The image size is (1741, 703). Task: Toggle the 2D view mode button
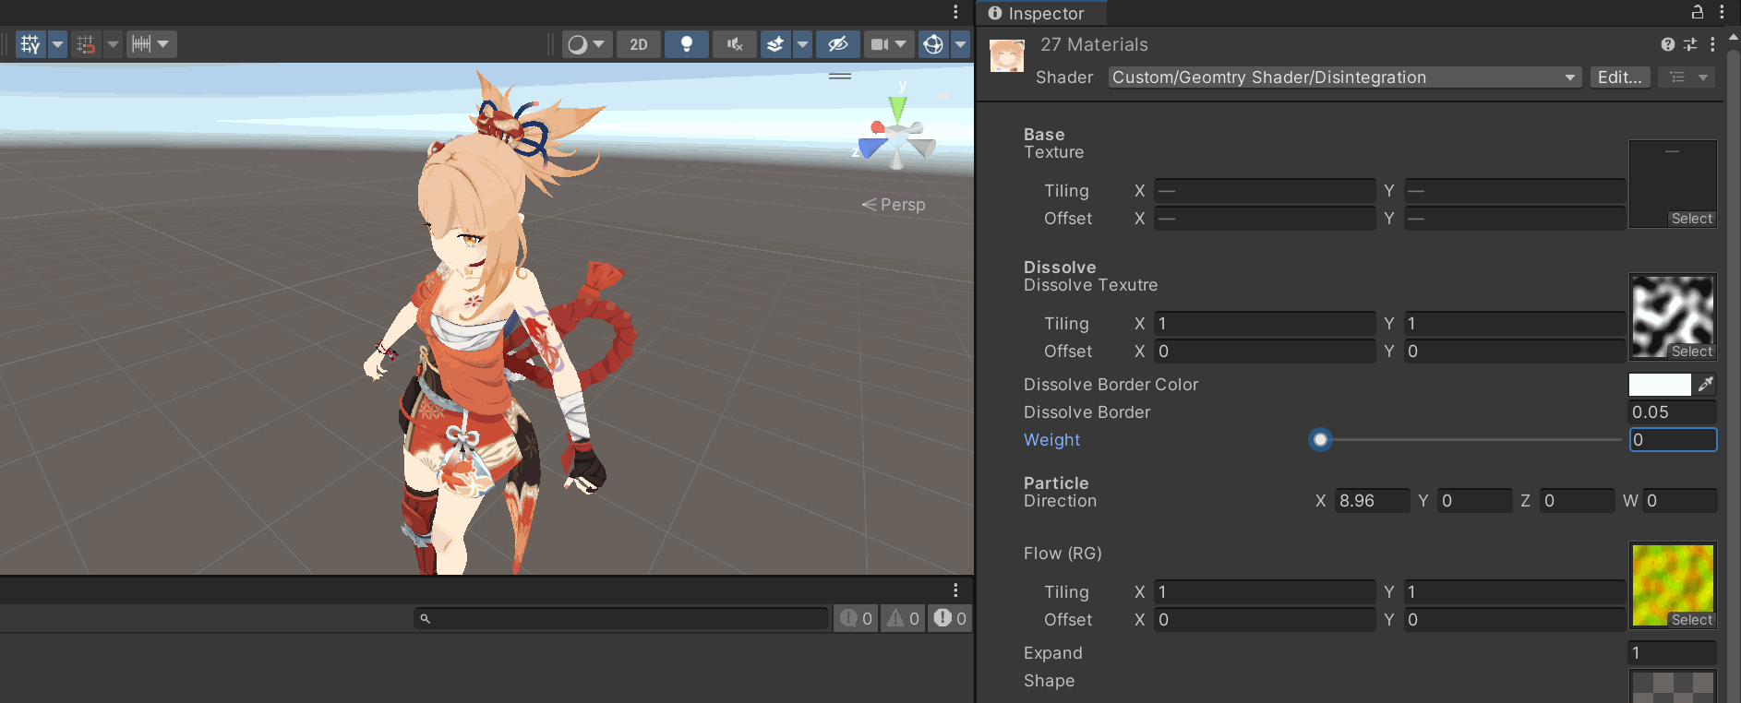coord(639,44)
